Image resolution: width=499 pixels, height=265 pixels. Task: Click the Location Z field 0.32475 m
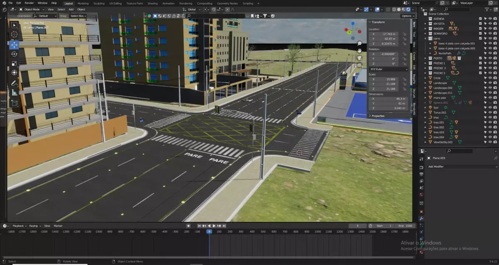[384, 44]
